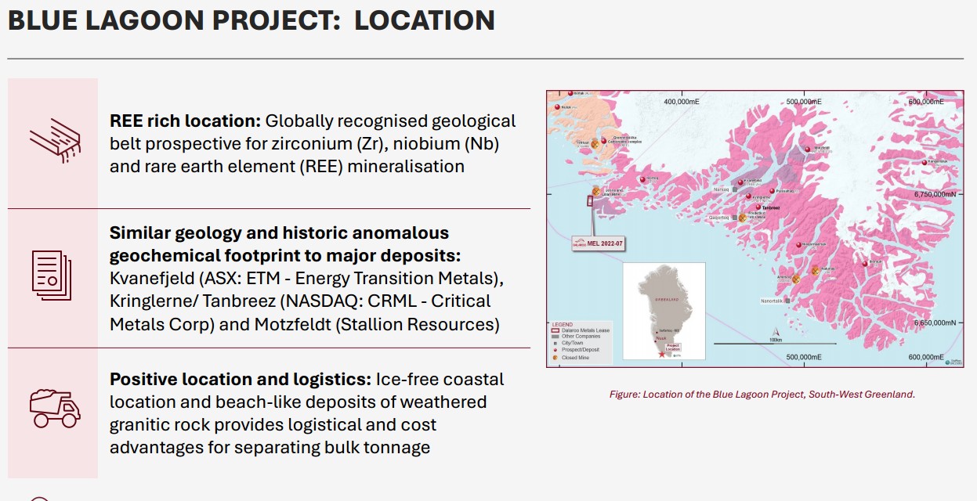Click the stacked documents icon
The width and height of the screenshot is (977, 501).
coord(52,274)
